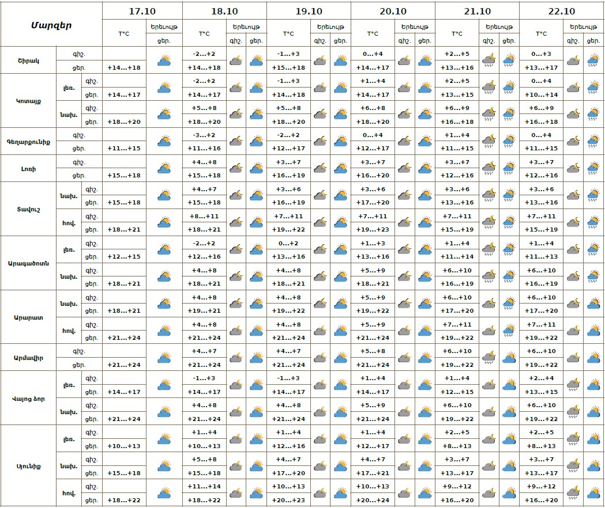Click Շիրակ daytime weather icon for 17.10
This screenshot has width=605, height=508.
[x=164, y=60]
